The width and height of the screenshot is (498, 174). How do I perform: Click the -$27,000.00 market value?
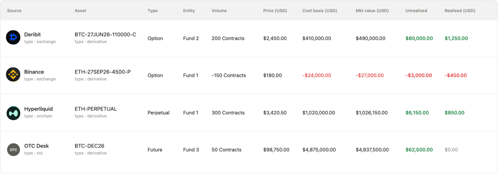click(370, 75)
